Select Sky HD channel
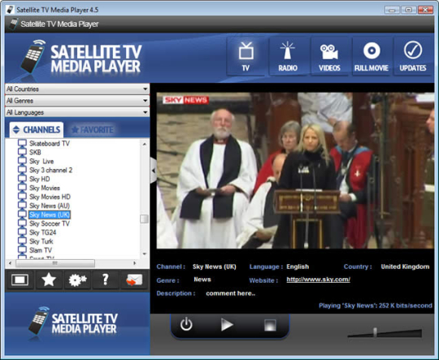Viewport: 439px width, 360px height. tap(40, 179)
